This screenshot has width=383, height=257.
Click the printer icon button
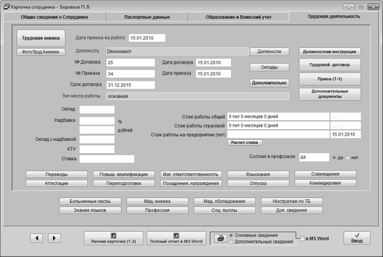pos(219,238)
